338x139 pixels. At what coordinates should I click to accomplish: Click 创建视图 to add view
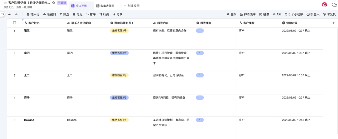coord(131,6)
